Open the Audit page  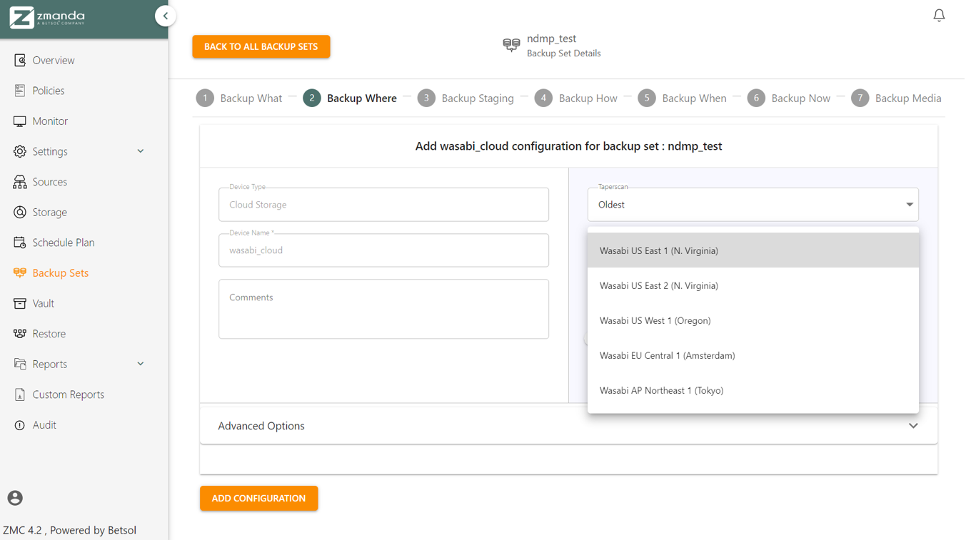[x=44, y=425]
